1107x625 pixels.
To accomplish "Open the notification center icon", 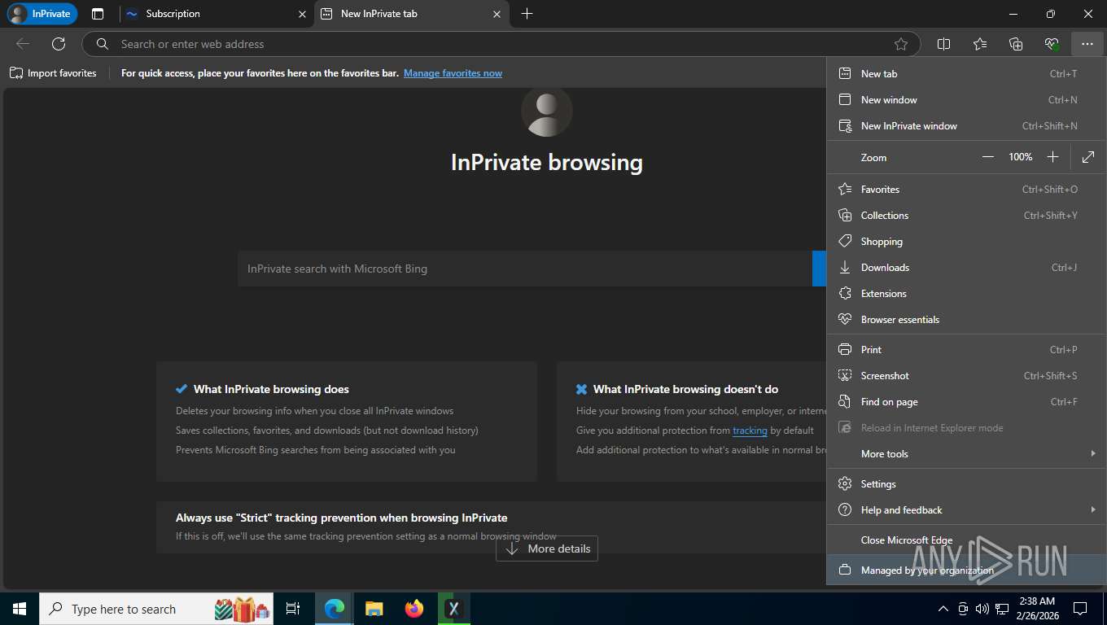I will pos(1080,609).
